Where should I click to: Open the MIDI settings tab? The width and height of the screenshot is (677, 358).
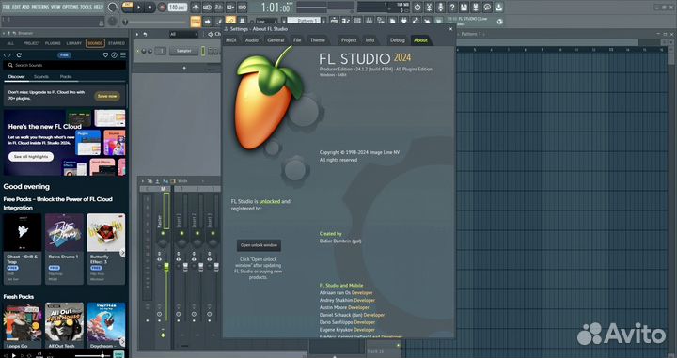231,40
